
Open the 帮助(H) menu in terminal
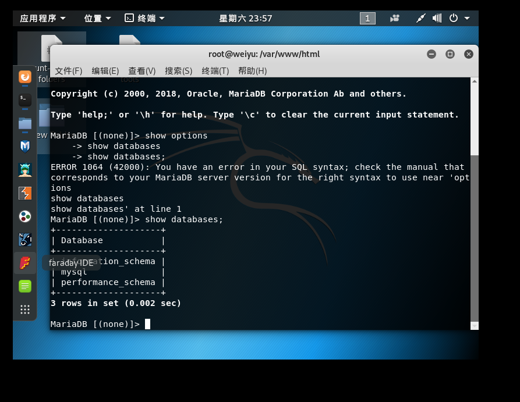click(252, 71)
